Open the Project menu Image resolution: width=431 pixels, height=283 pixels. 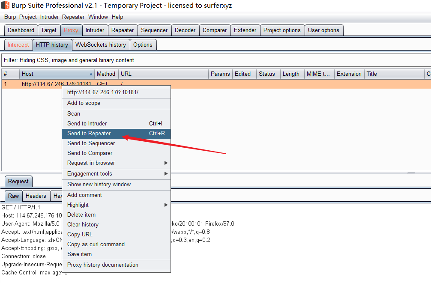tap(28, 17)
